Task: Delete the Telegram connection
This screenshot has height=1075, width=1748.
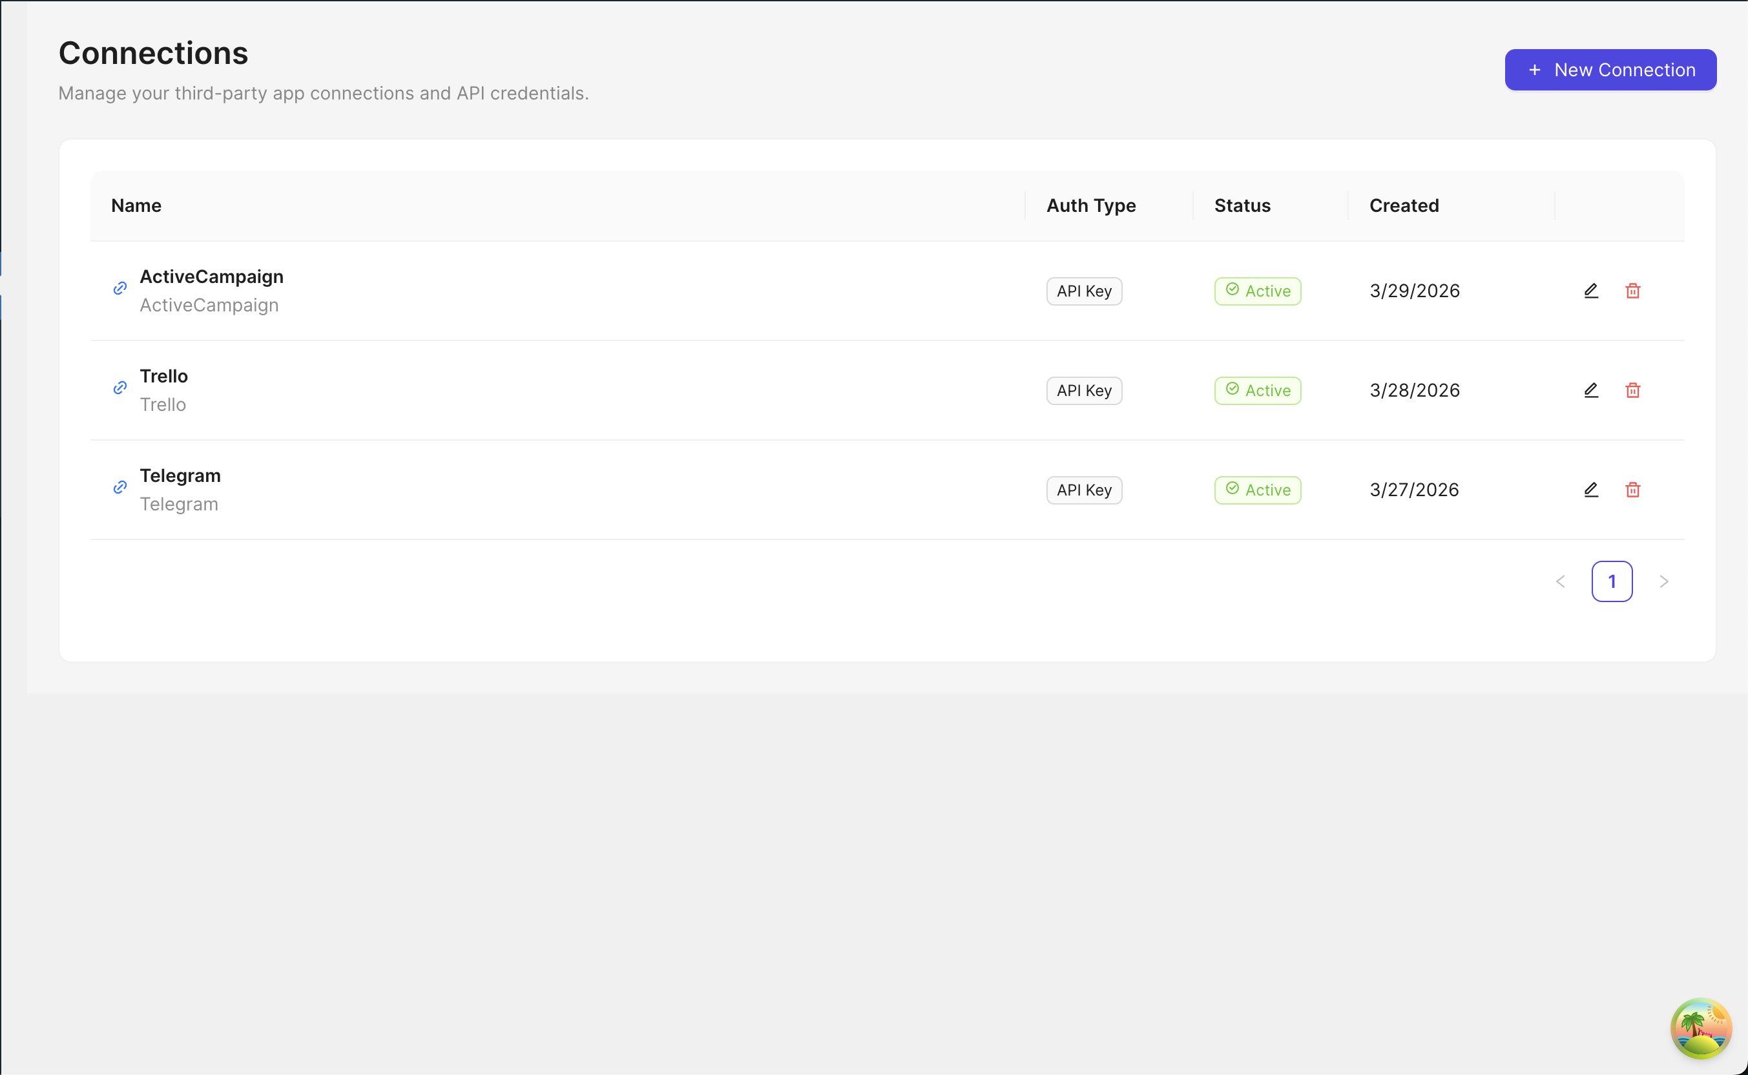Action: click(1632, 489)
